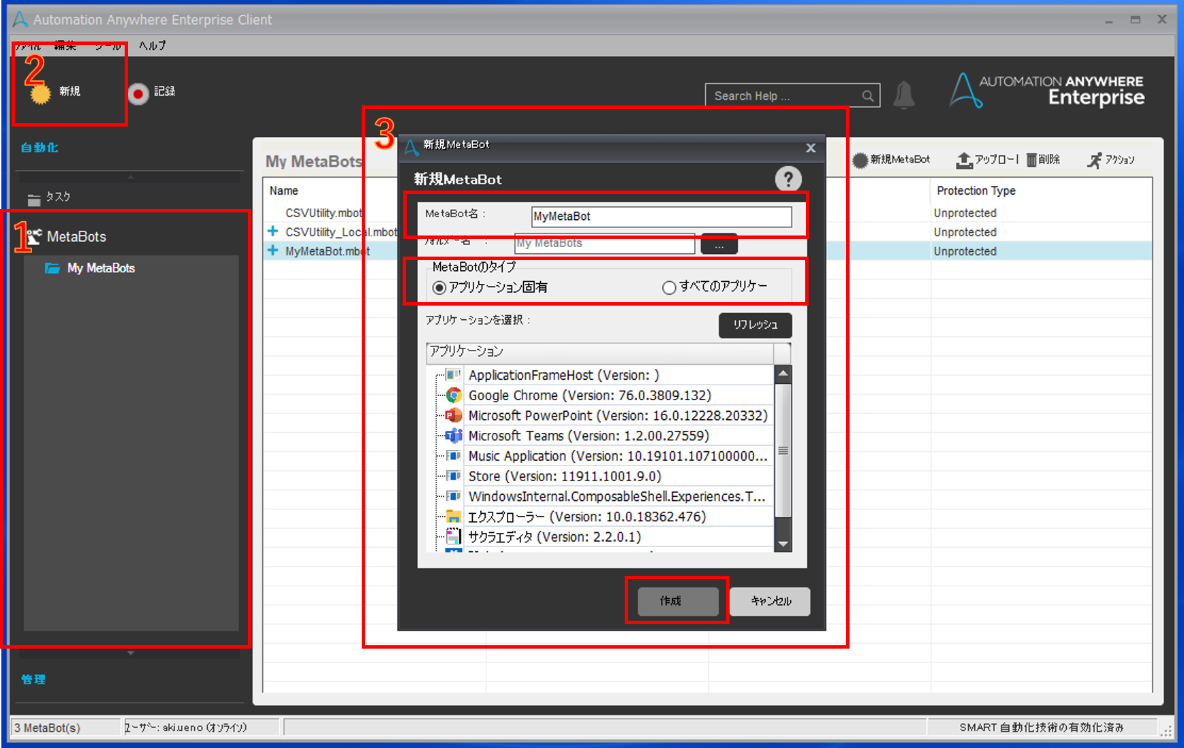Screen dimensions: 1184x748
Task: Click the help question mark in dialog
Action: click(788, 179)
